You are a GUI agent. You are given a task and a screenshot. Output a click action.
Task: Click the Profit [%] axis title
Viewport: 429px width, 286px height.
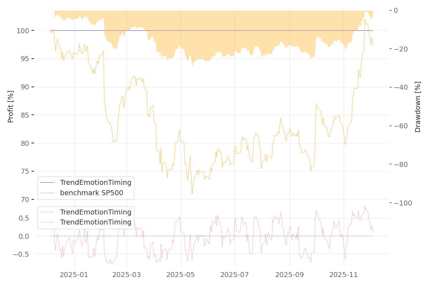click(x=11, y=107)
